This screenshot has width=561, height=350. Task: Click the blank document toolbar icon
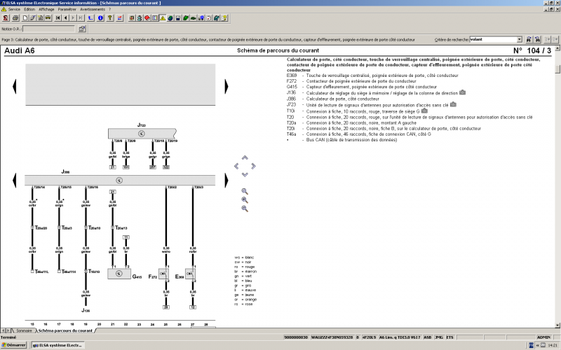(x=25, y=18)
